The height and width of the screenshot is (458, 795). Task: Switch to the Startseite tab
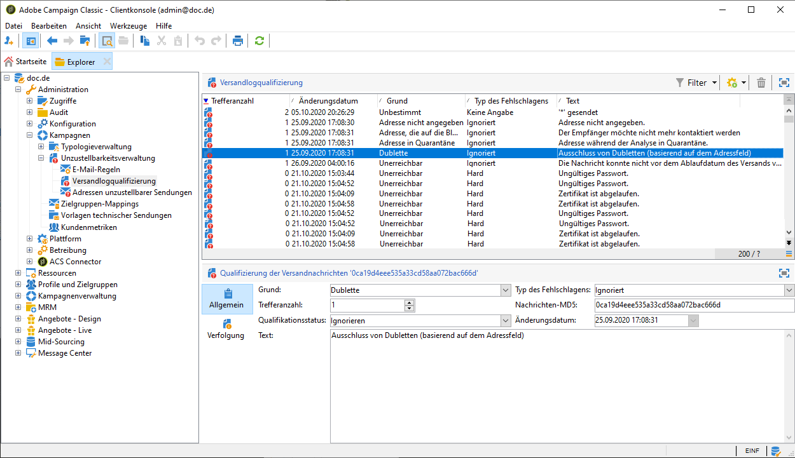(25, 62)
